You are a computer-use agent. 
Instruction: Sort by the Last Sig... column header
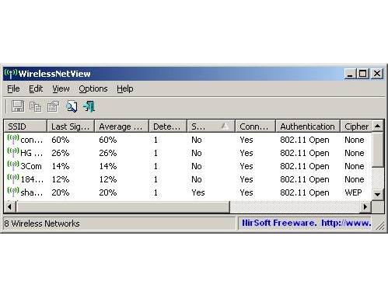(x=71, y=126)
